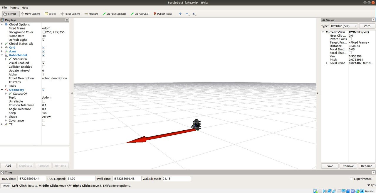
Task: Open the File menu
Action: coord(4,8)
